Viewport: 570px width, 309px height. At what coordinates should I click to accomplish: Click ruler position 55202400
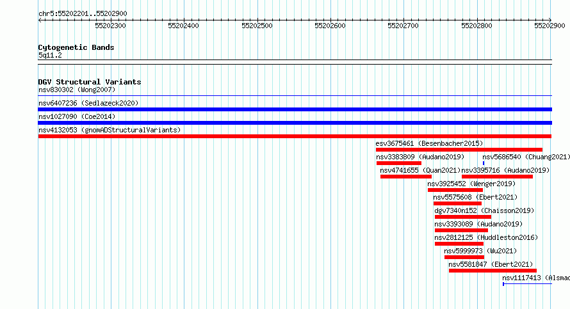pyautogui.click(x=183, y=26)
